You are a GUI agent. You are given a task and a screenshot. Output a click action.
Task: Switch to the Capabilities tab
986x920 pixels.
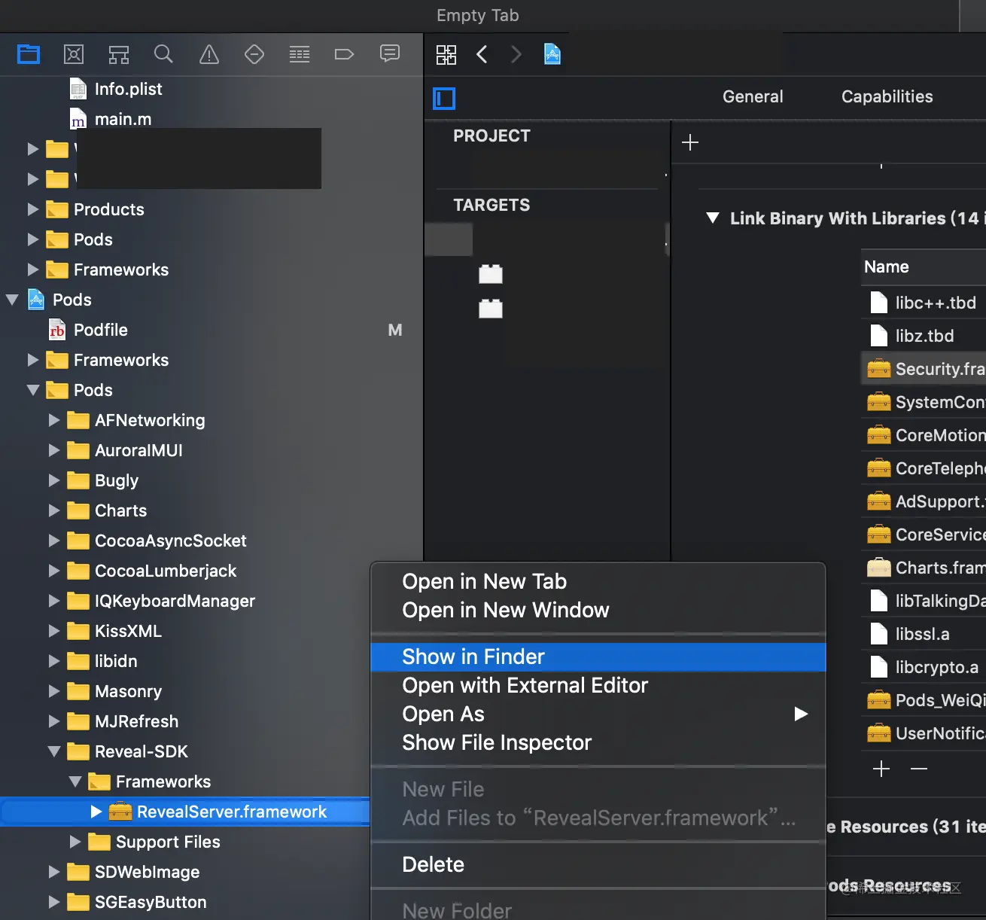point(886,96)
